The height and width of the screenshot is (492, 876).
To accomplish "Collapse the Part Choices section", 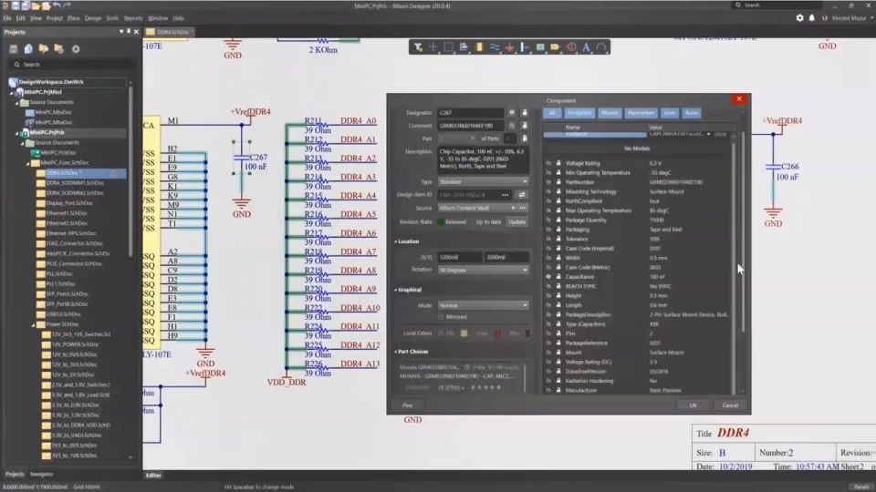I will click(x=395, y=352).
